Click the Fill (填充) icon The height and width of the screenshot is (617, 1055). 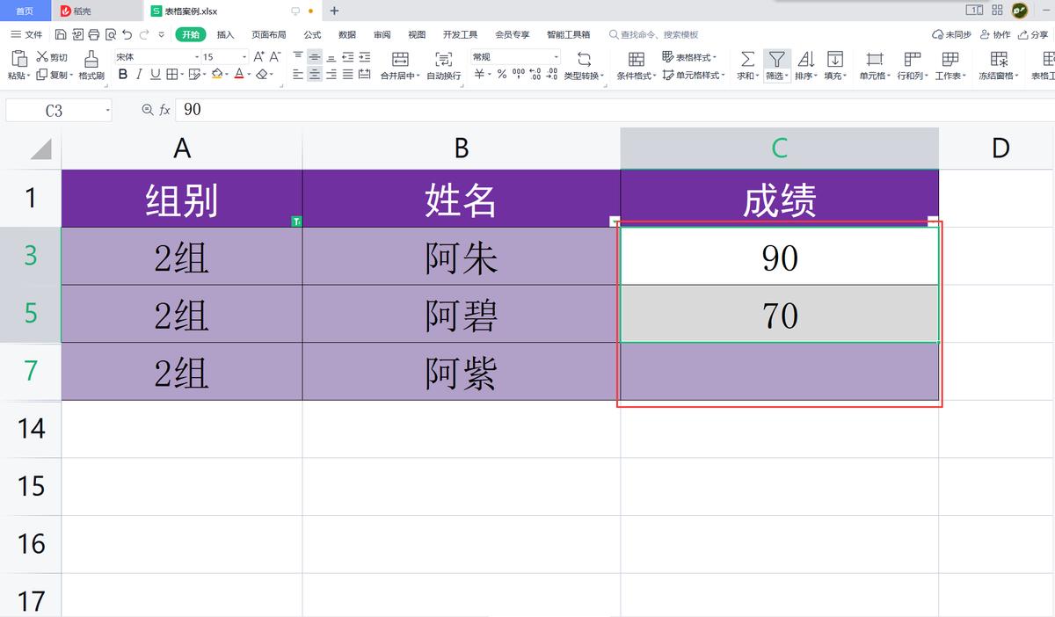coord(835,60)
